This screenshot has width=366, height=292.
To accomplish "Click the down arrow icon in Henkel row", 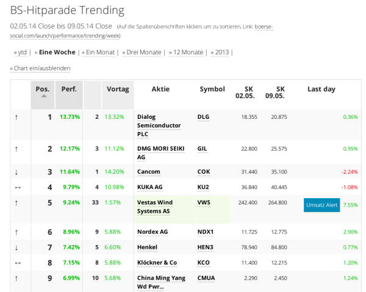I will click(16, 247).
